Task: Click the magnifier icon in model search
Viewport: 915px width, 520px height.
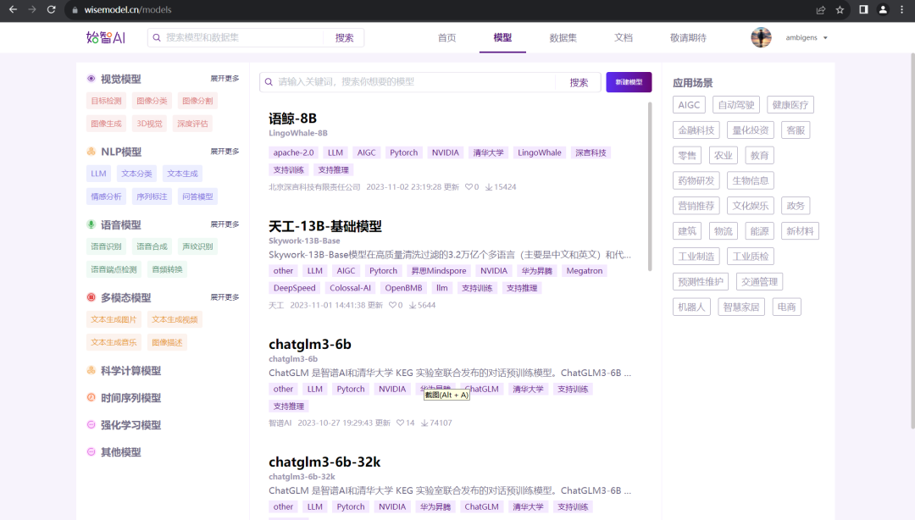Action: point(269,81)
